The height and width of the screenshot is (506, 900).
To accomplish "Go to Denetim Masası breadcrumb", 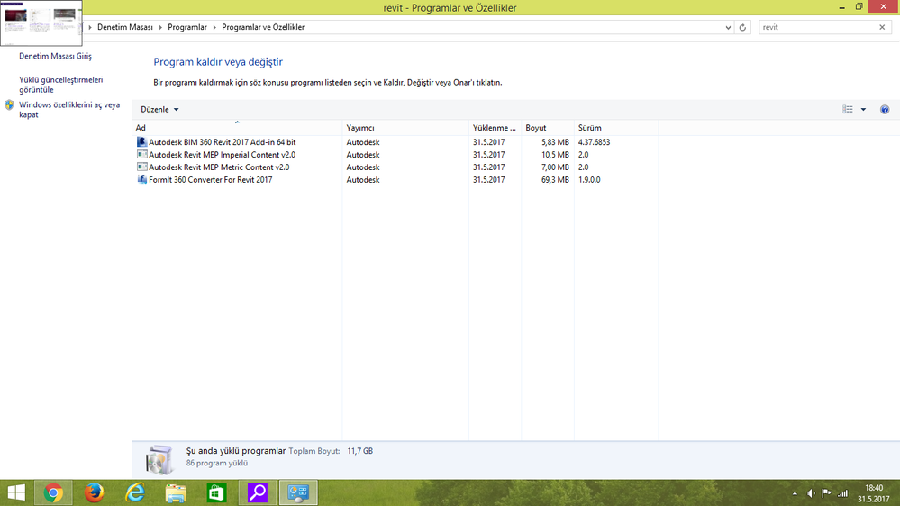I will tap(125, 27).
